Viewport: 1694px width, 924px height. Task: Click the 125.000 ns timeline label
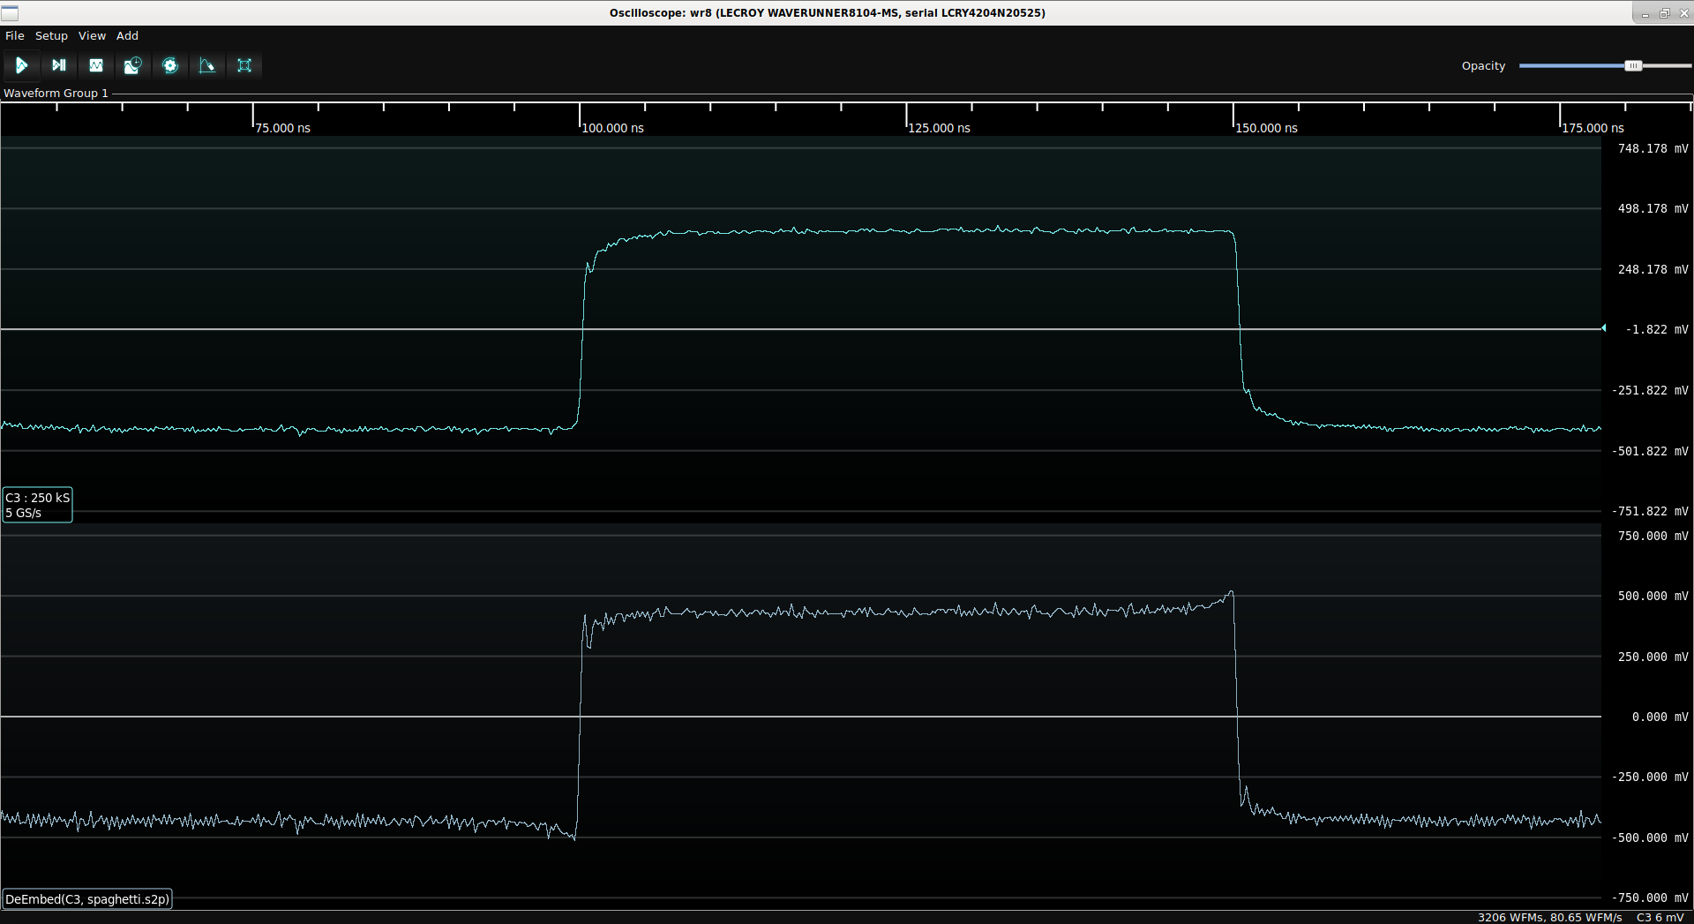click(x=939, y=128)
